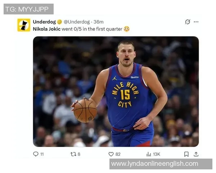Open the view analytics bar-chart icon
Screen dimensions: 216x173
coord(149,154)
